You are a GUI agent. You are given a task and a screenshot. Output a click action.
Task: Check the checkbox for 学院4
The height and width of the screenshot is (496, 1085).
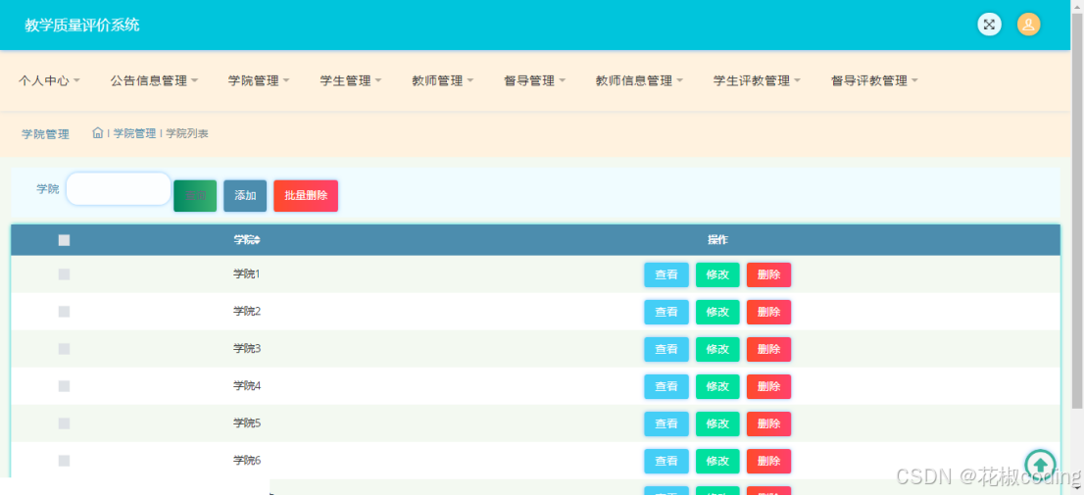pos(65,386)
